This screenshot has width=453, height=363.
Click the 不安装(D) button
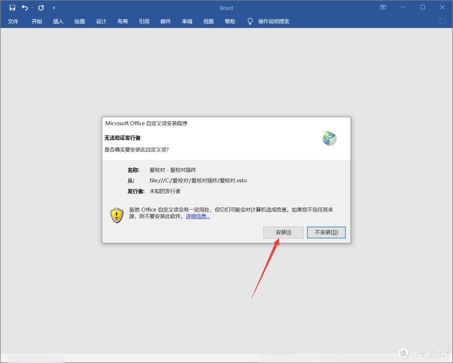point(326,233)
